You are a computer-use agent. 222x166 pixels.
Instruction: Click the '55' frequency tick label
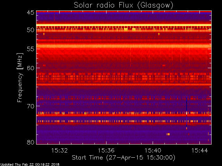coord(31,49)
